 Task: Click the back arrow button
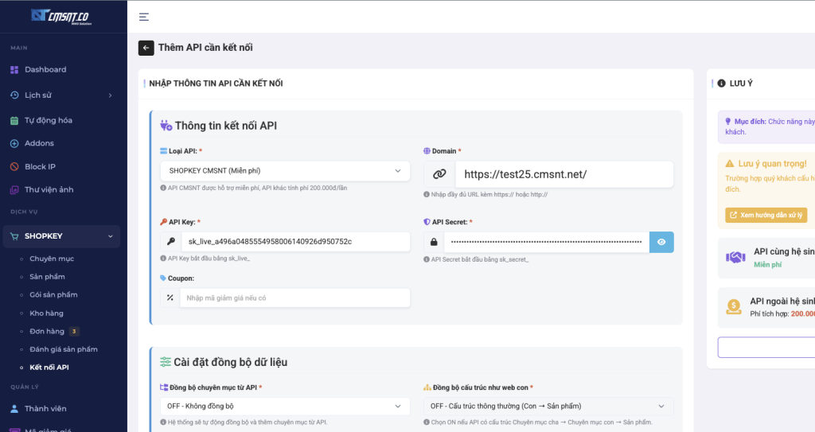click(146, 48)
